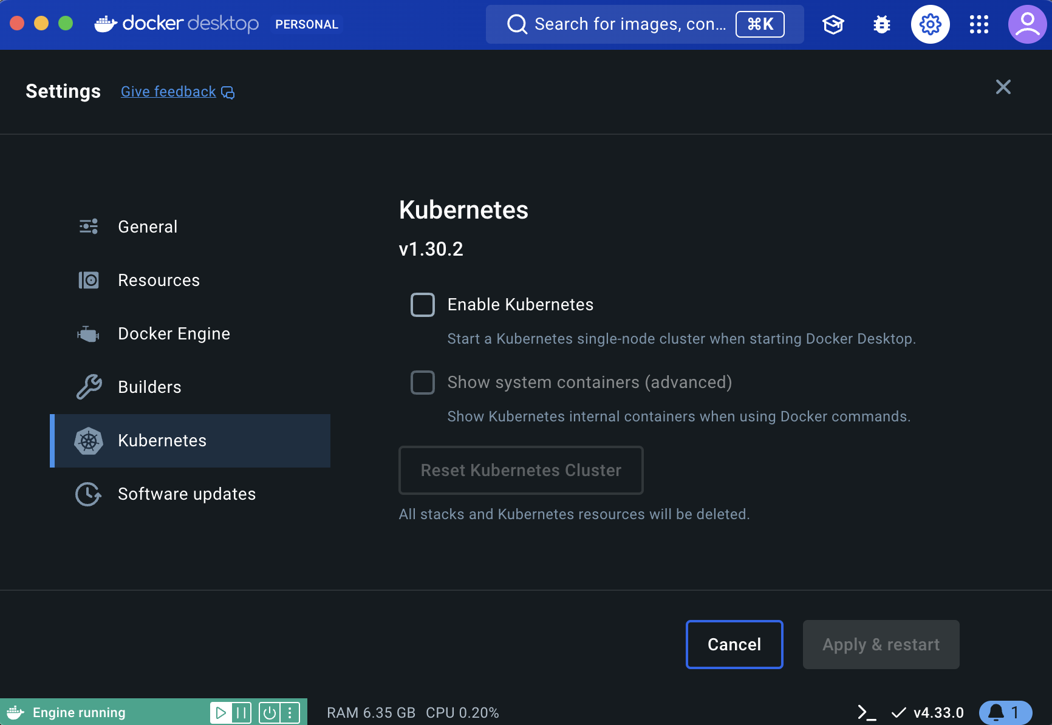Viewport: 1052px width, 725px height.
Task: Click the search magnifier icon
Action: click(x=517, y=24)
